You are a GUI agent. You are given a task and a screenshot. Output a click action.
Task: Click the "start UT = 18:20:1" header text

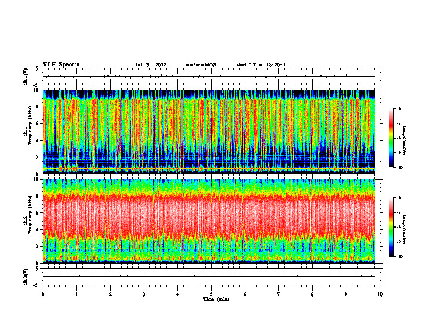261,65
